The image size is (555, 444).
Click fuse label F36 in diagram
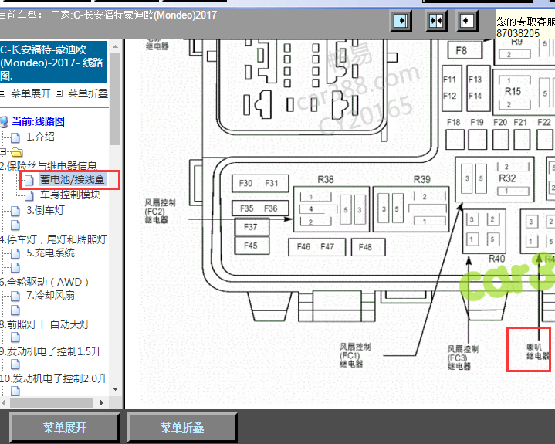coord(271,208)
